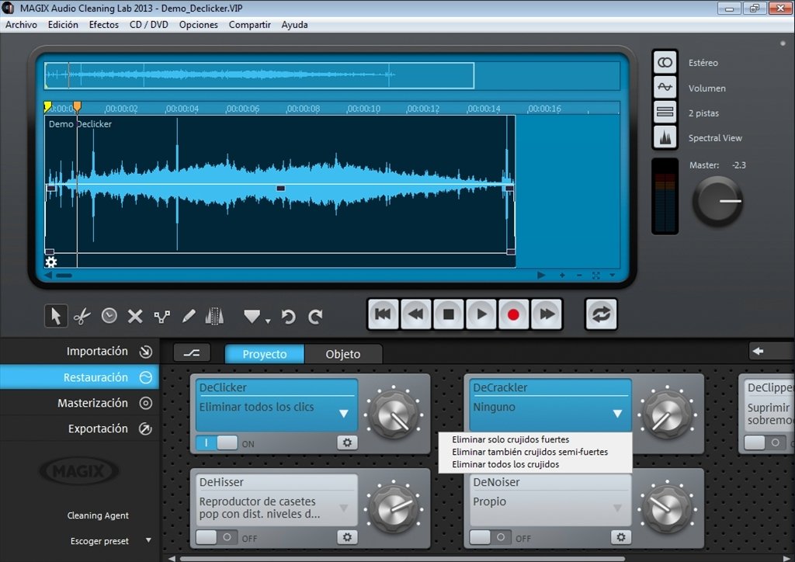The width and height of the screenshot is (795, 562).
Task: Select the arrow selection tool
Action: [x=56, y=316]
